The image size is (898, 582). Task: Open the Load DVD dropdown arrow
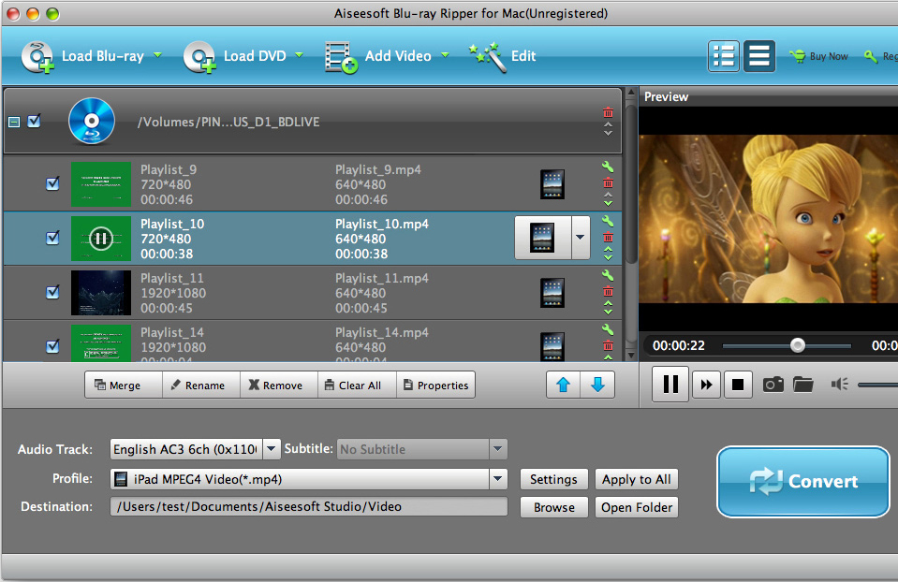pos(299,55)
